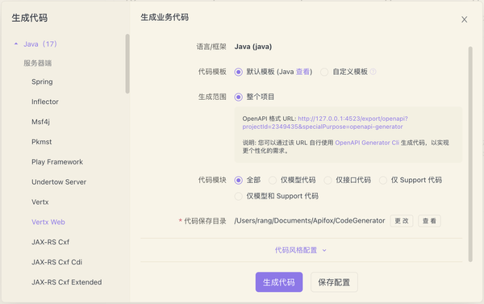The width and height of the screenshot is (484, 304).
Task: Select Undertow Server in sidebar
Action: (59, 182)
